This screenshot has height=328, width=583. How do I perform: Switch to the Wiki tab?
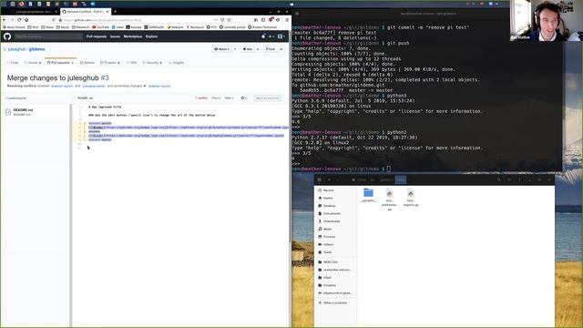tap(132, 63)
